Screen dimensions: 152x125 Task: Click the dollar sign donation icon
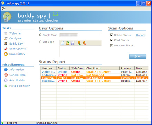(6, 86)
